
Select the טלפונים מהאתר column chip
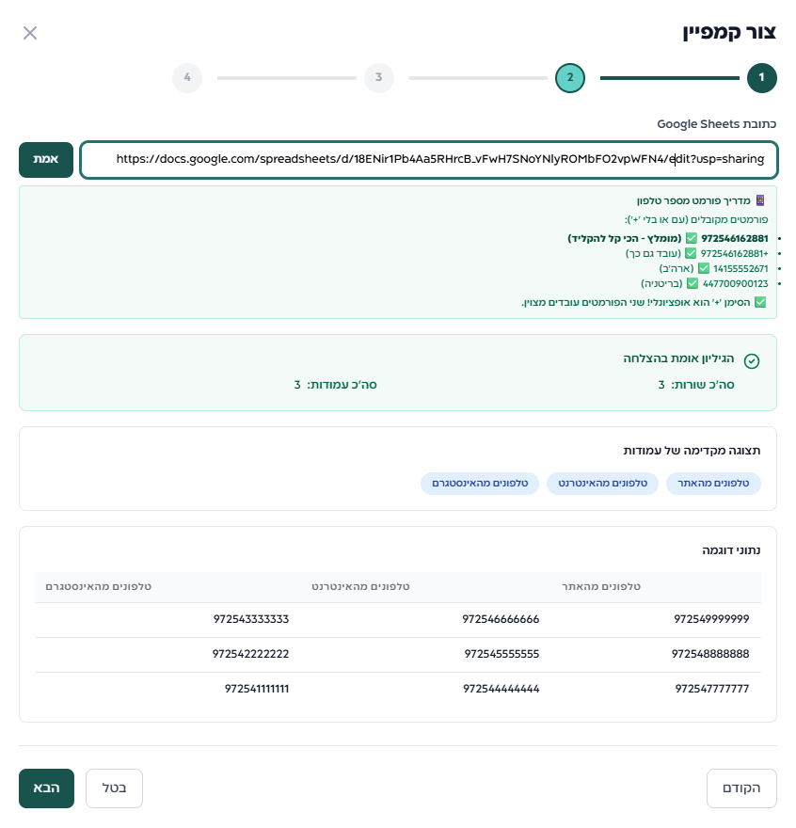click(713, 484)
